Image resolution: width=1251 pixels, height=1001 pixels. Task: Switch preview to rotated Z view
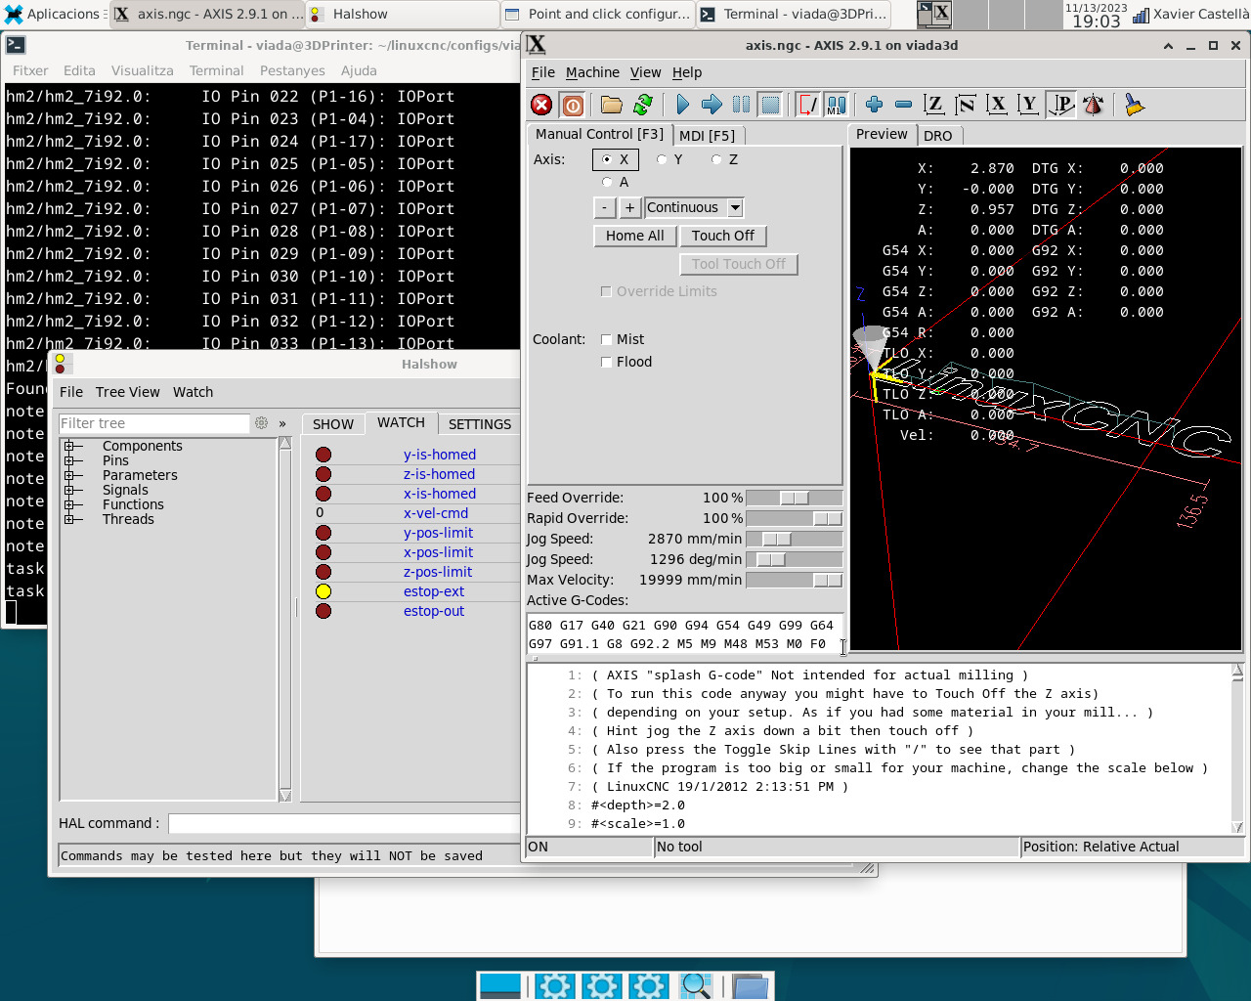(966, 105)
